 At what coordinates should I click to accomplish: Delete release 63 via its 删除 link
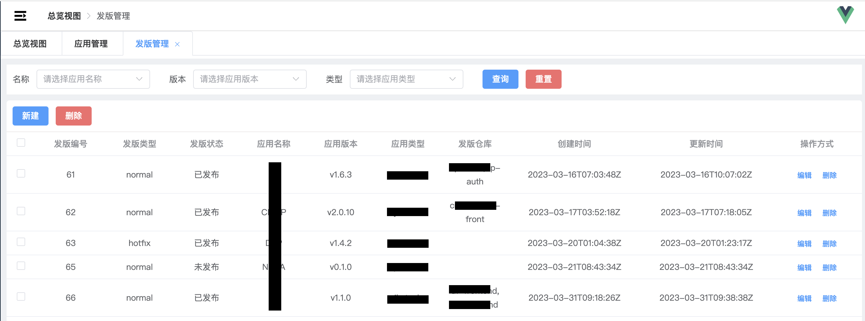tap(829, 243)
